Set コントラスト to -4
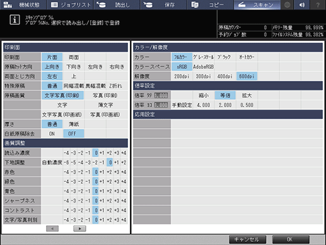 66,210
